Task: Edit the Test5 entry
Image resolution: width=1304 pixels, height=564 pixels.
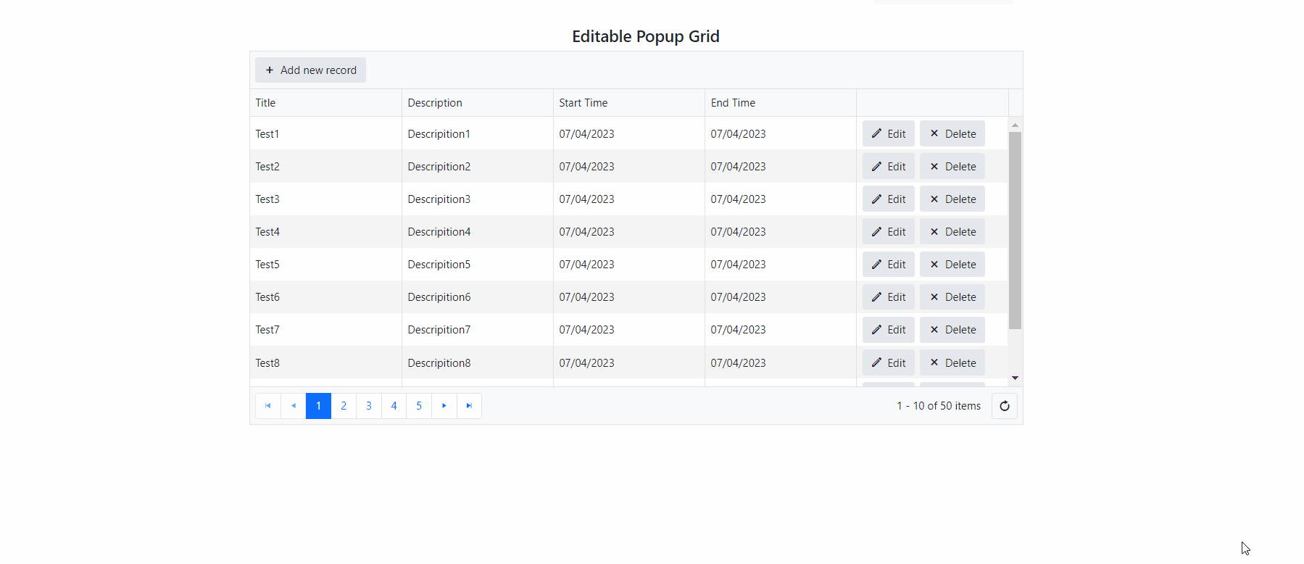Action: pos(888,264)
